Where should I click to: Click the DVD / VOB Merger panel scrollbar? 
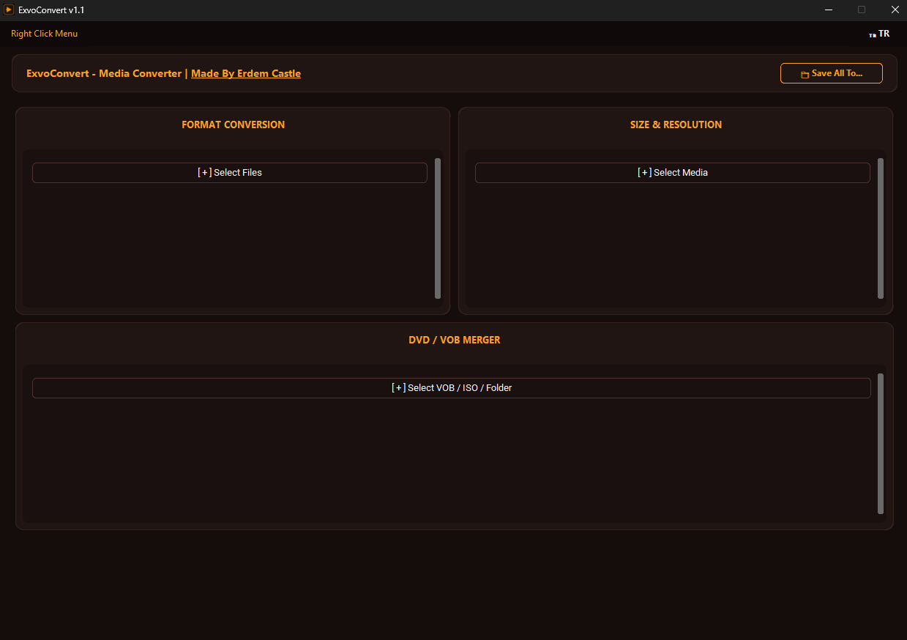tap(881, 444)
